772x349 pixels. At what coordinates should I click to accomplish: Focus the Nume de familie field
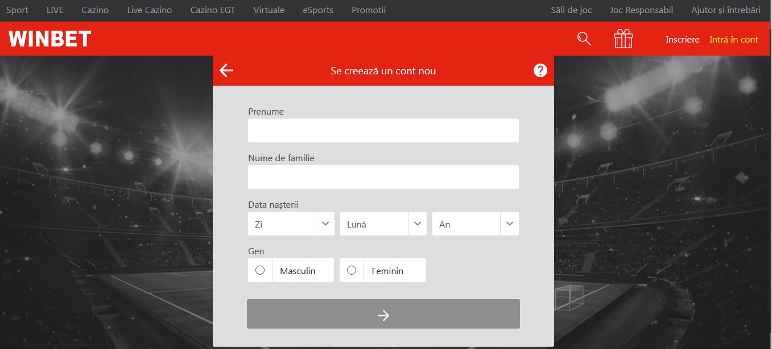[383, 177]
